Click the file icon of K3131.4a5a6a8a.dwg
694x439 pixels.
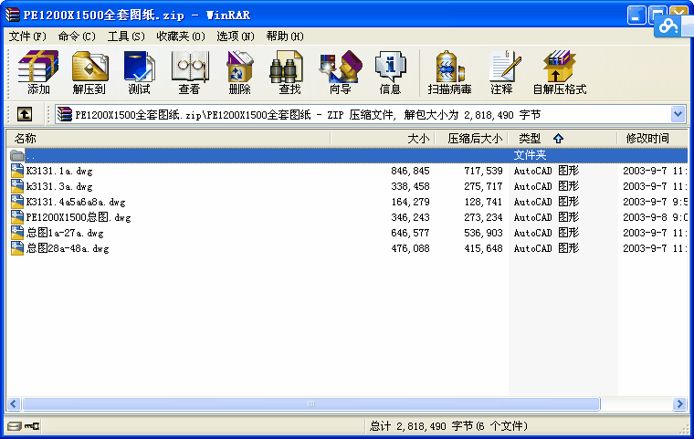pos(17,202)
